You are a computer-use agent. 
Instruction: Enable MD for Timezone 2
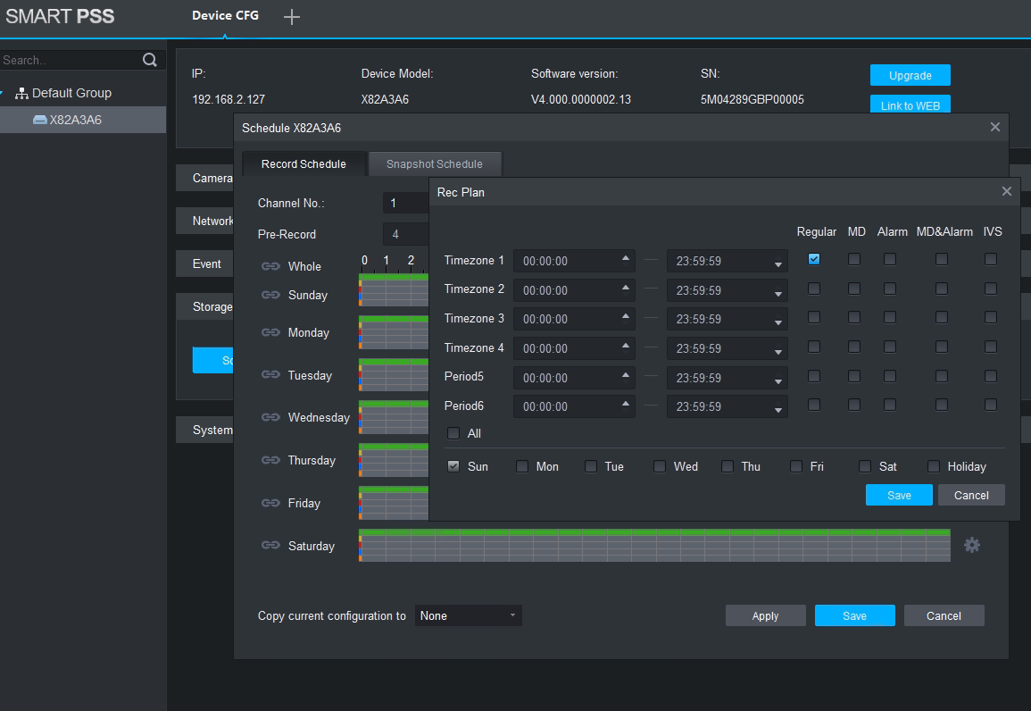tap(854, 289)
